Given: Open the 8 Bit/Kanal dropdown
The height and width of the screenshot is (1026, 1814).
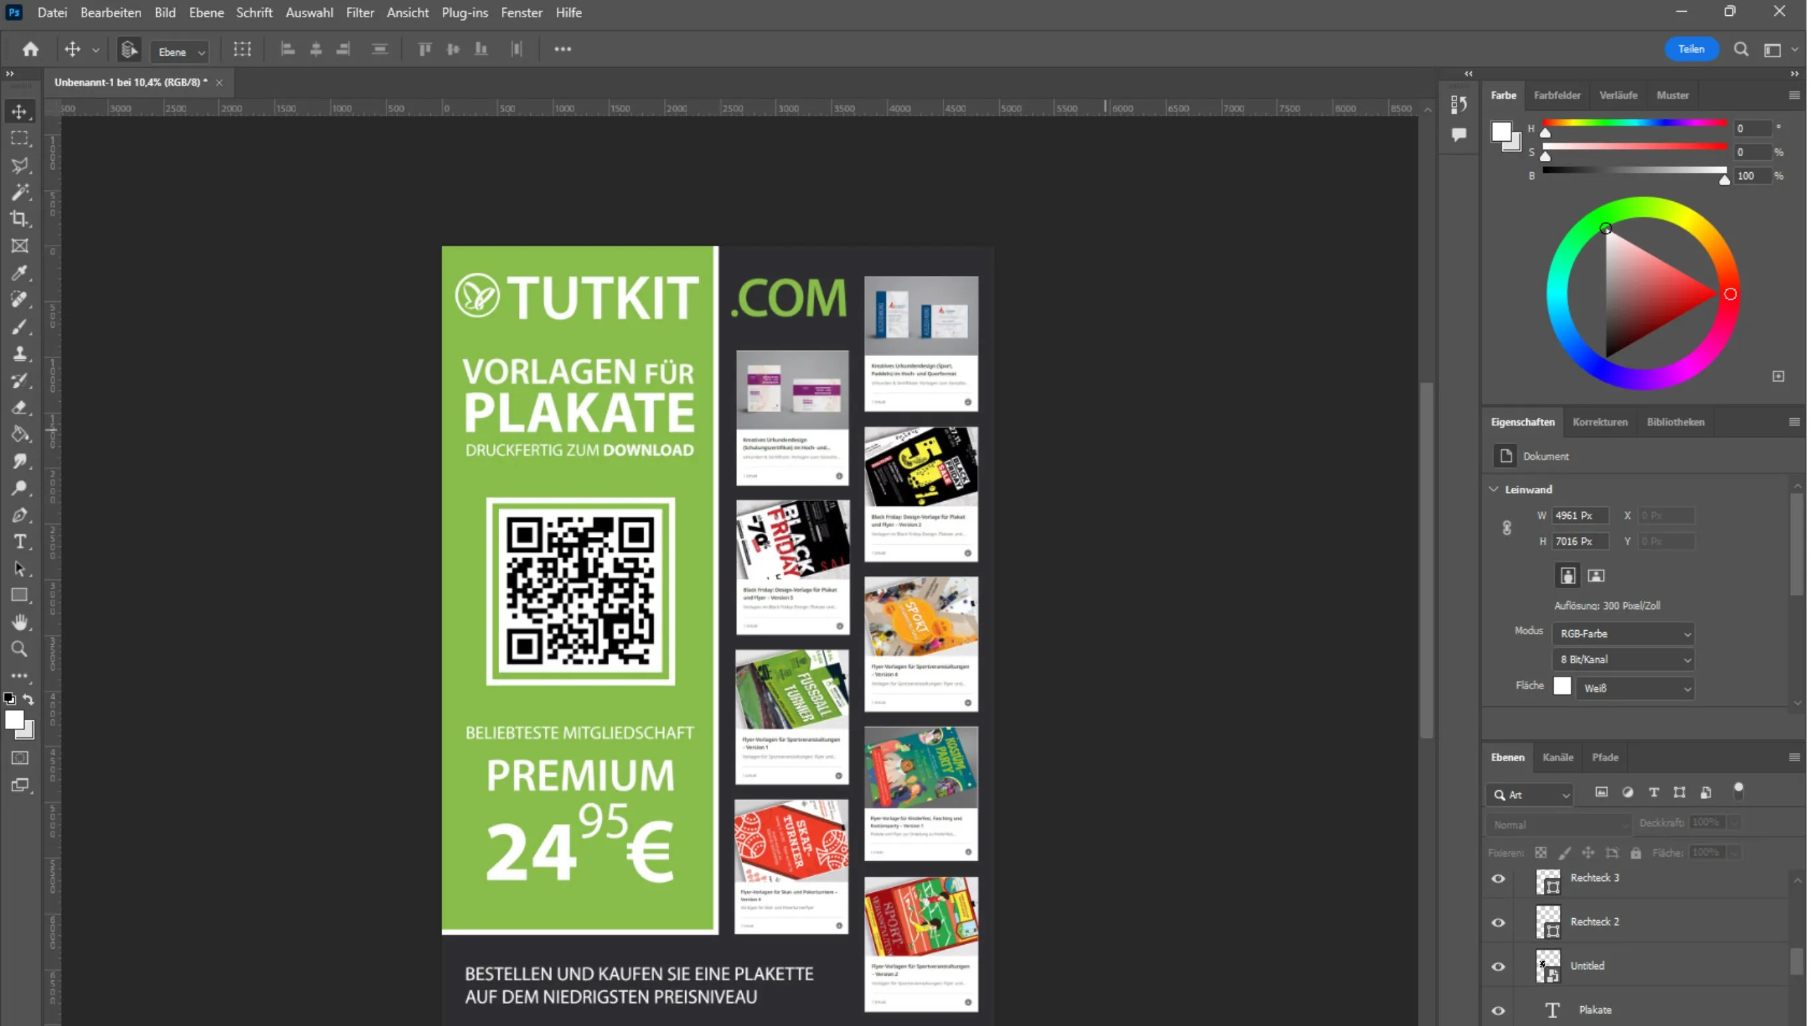Looking at the screenshot, I should tap(1623, 659).
